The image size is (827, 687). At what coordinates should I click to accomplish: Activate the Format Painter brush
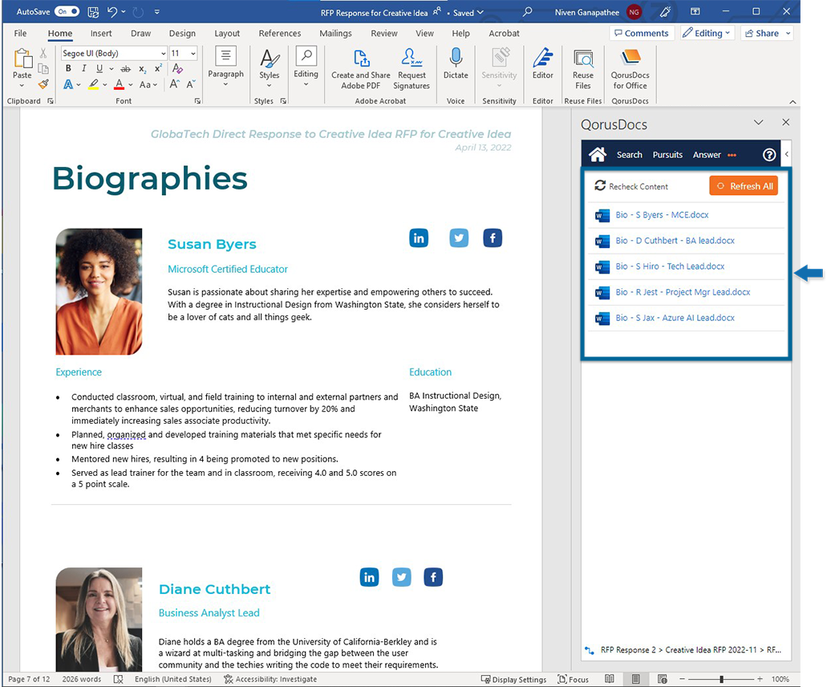(x=43, y=84)
